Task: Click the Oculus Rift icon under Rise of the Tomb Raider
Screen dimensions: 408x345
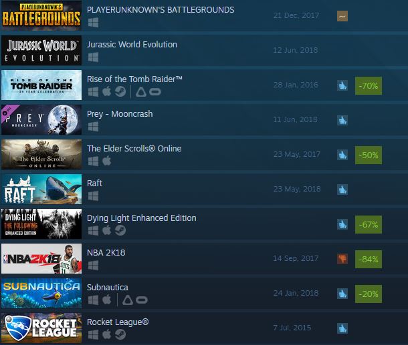Action: (155, 92)
